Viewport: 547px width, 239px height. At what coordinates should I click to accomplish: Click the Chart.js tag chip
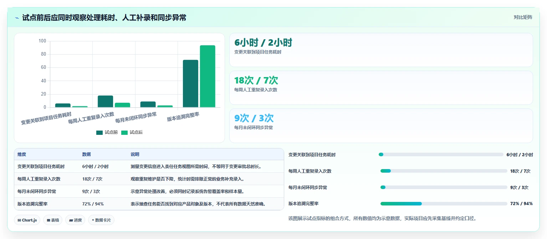coord(27,220)
